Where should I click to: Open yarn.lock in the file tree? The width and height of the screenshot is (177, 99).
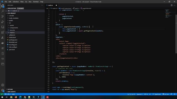(x=12, y=50)
